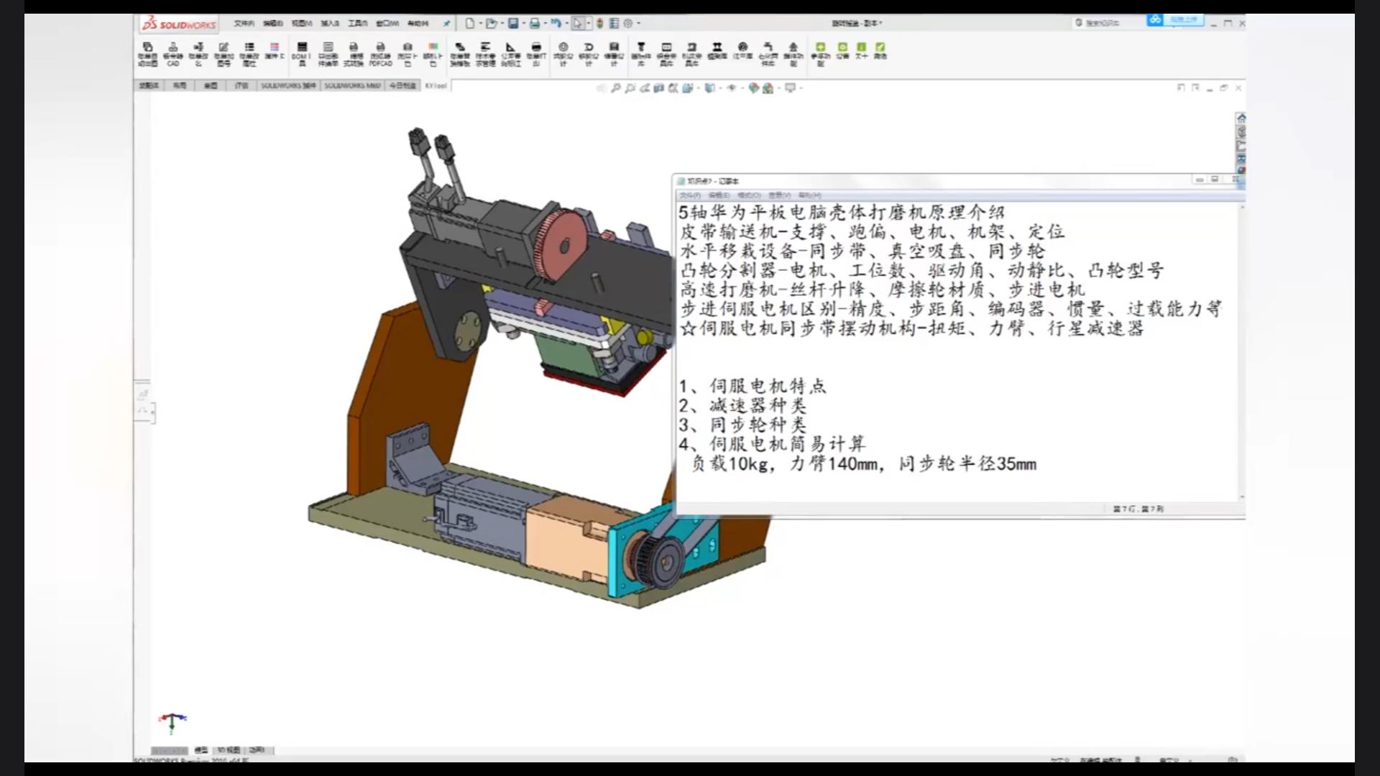Click the CAD export toolbar icon
1380x776 pixels.
click(x=173, y=54)
